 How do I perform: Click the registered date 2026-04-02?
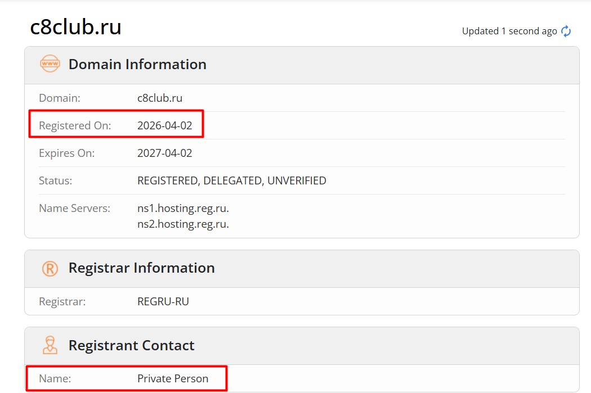coord(165,125)
